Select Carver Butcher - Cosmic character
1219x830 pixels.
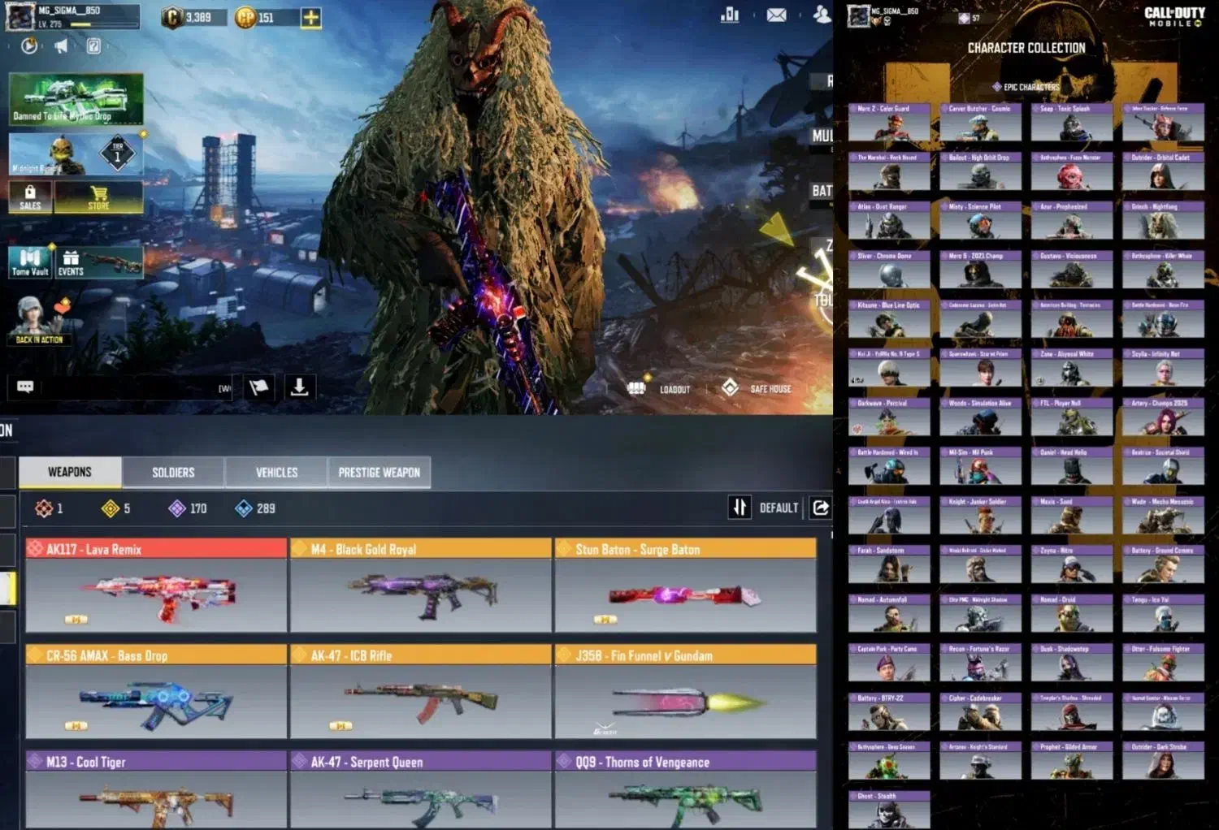click(980, 123)
